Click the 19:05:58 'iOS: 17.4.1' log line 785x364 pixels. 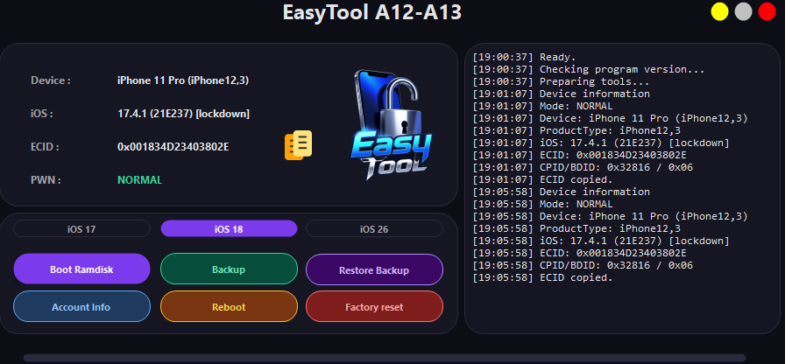point(601,241)
